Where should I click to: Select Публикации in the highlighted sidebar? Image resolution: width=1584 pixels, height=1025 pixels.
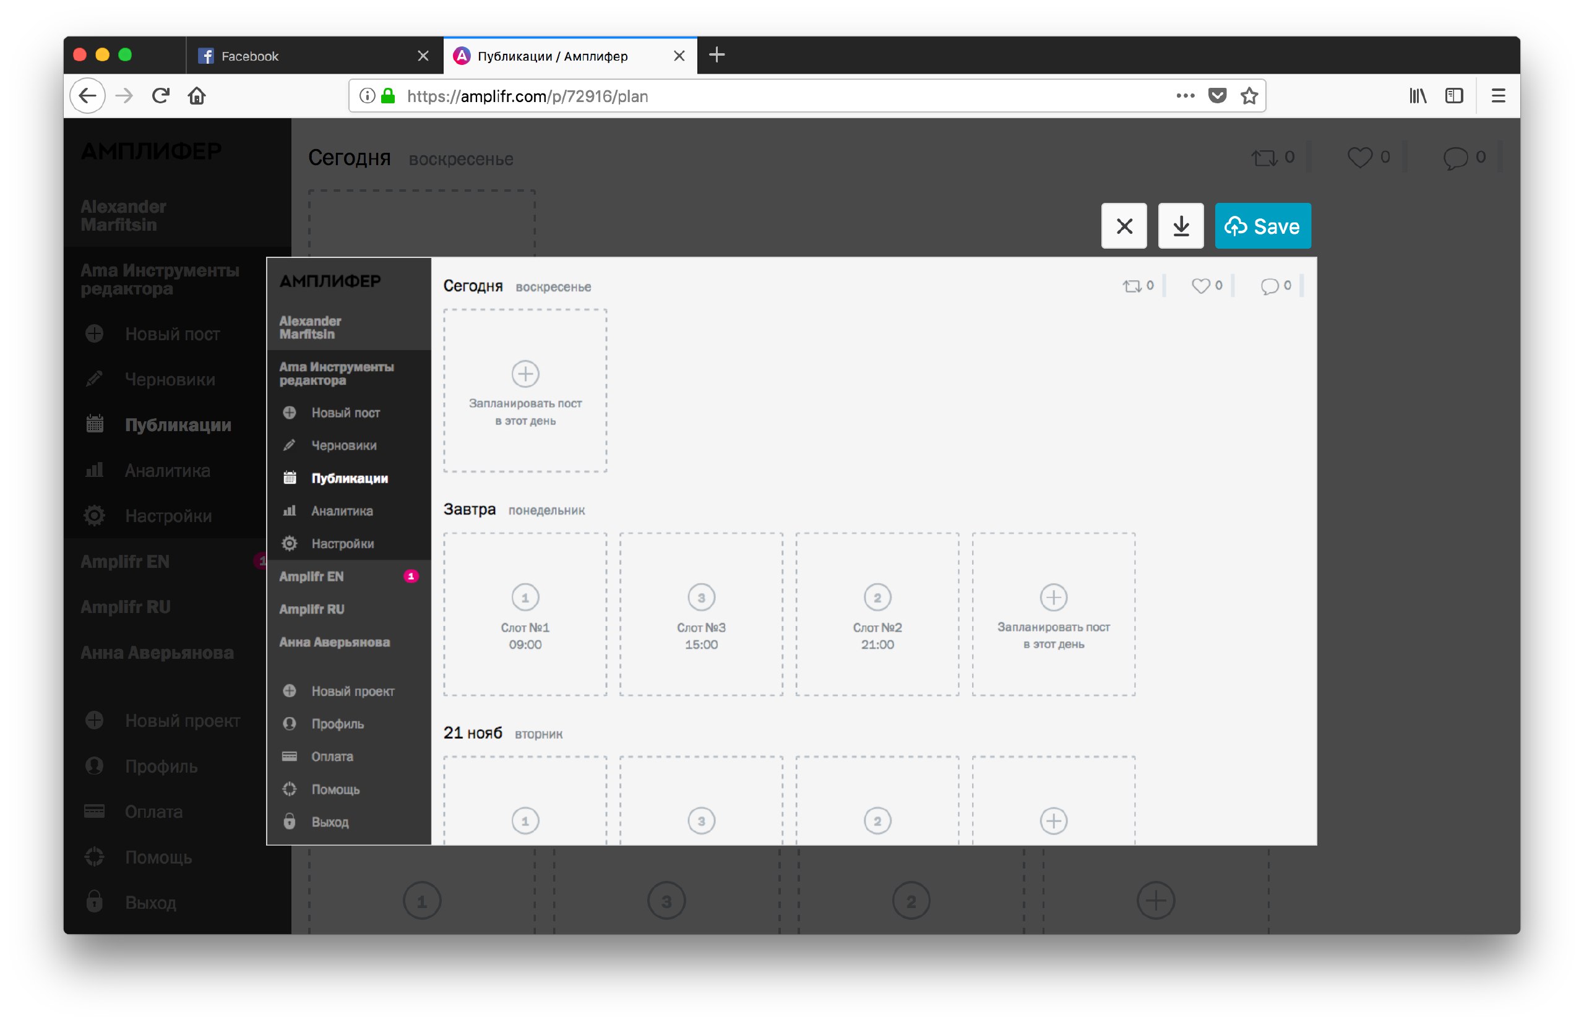[x=348, y=478]
